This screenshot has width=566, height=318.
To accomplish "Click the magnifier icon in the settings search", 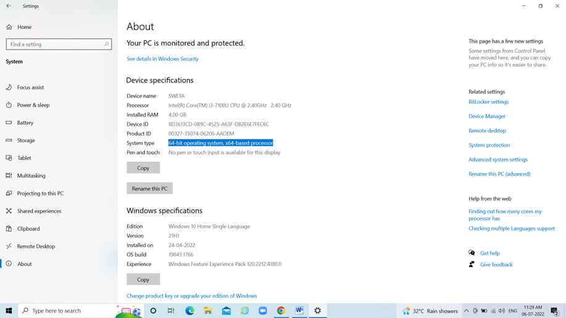I will [x=107, y=44].
